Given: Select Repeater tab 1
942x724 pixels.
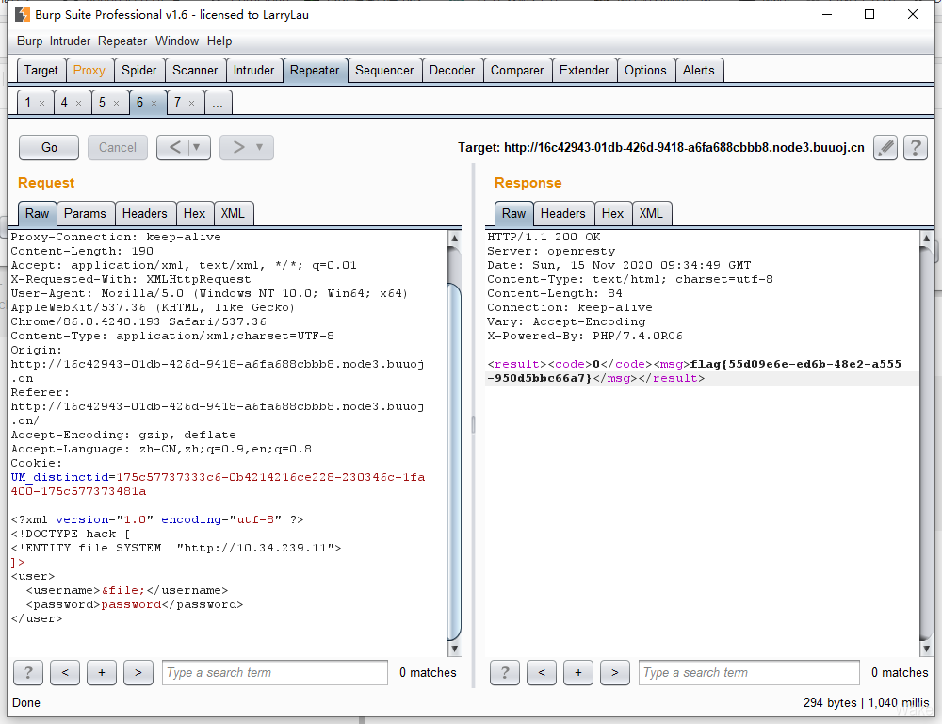Looking at the screenshot, I should click(x=28, y=103).
